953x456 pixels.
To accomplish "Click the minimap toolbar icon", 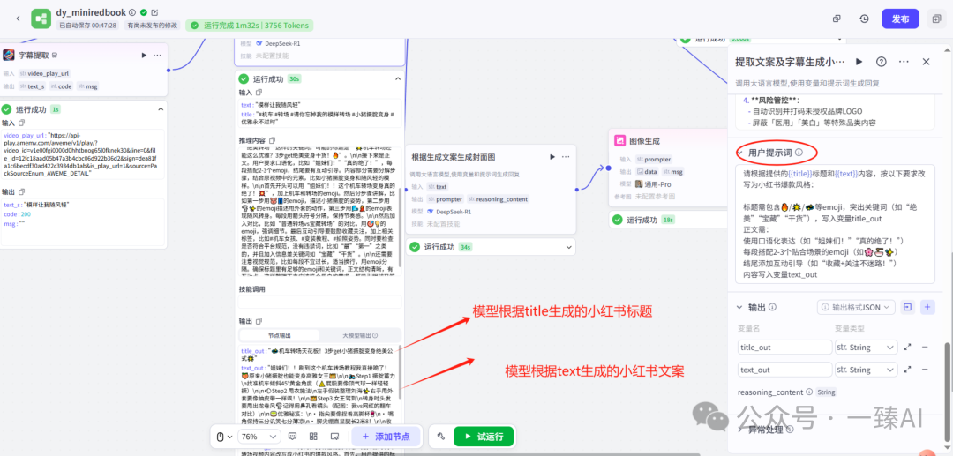I will (x=334, y=437).
